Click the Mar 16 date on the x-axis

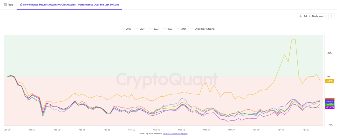coord(181,130)
